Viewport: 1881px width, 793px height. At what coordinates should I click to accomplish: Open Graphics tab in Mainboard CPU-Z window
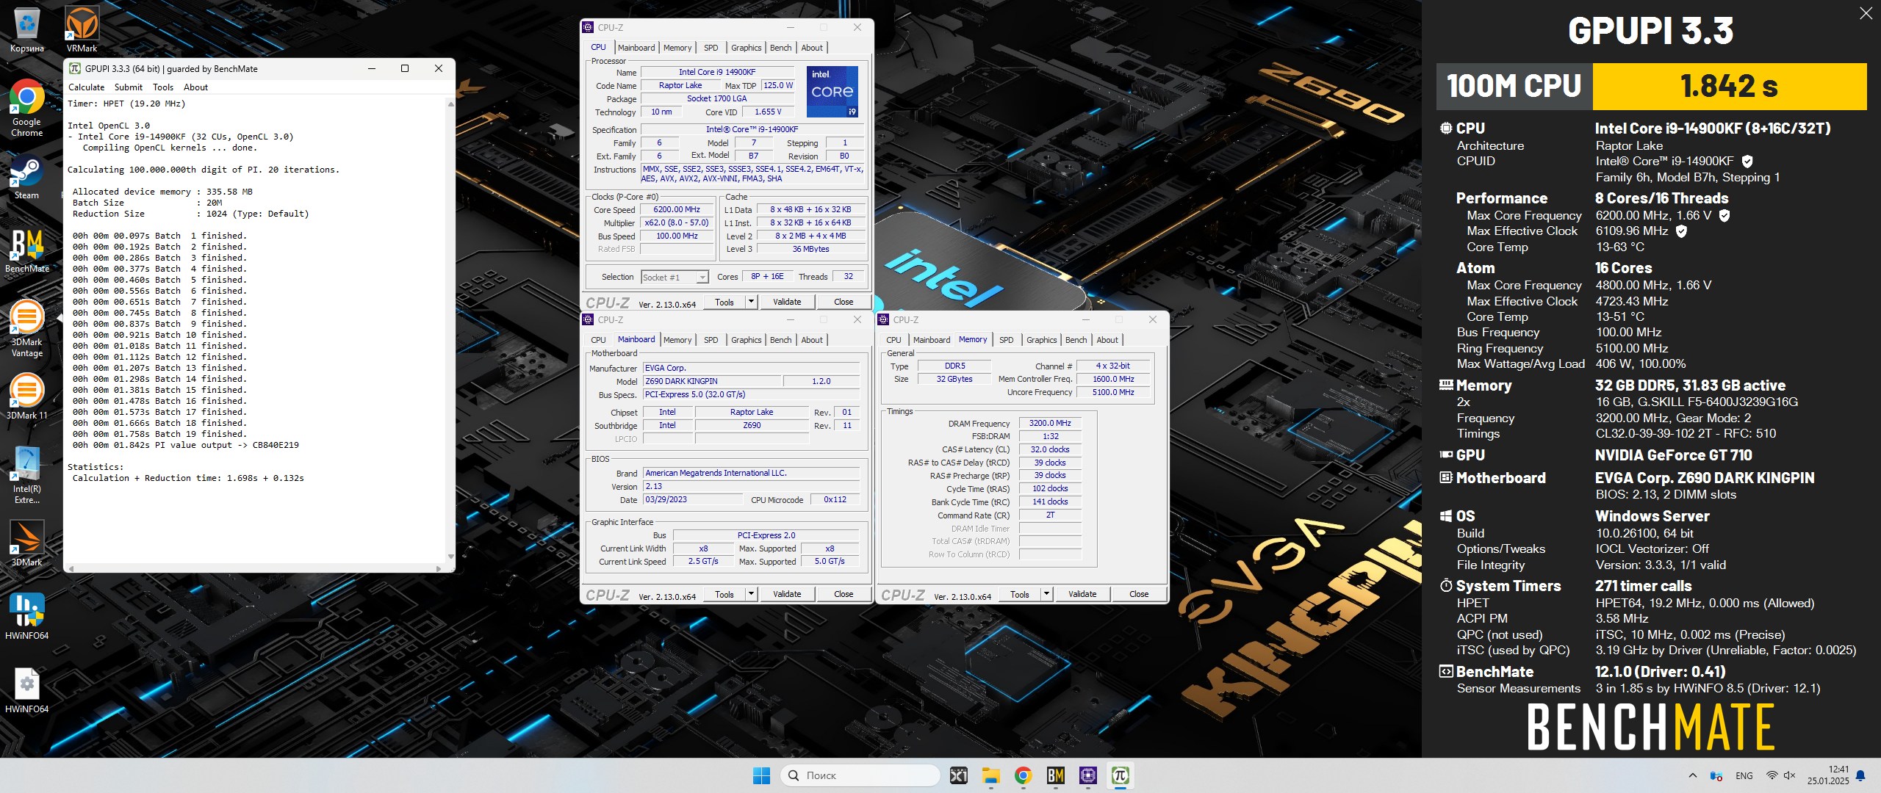(x=747, y=340)
